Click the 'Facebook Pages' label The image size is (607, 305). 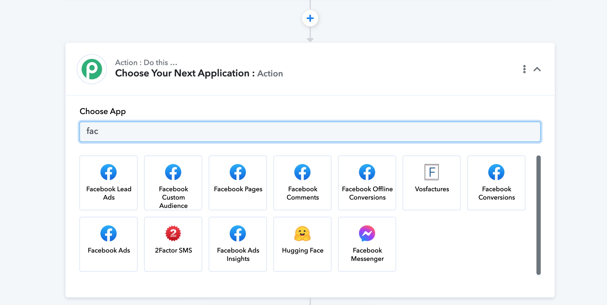(238, 189)
